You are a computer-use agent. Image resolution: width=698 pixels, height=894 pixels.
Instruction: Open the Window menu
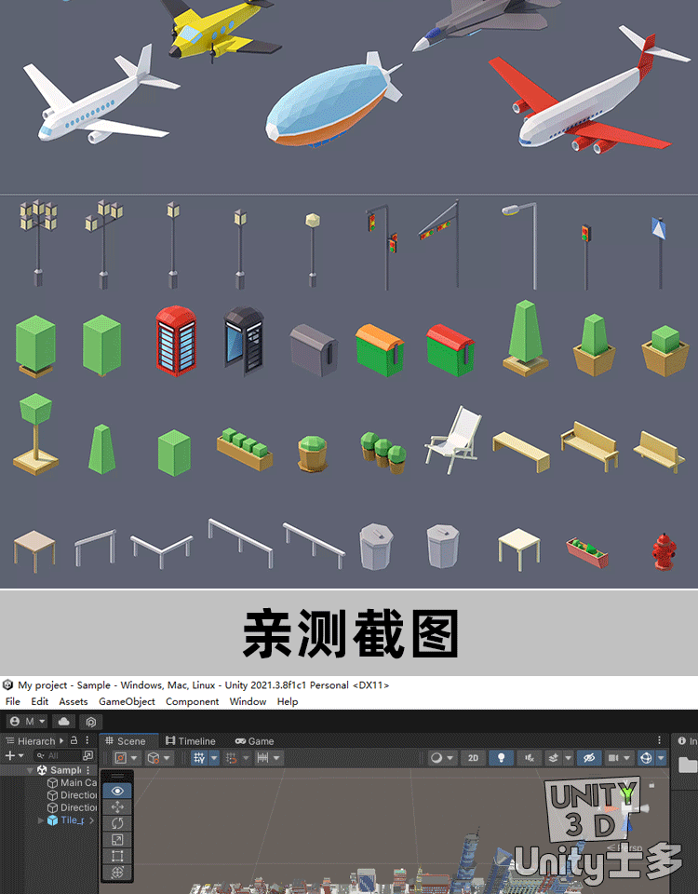[248, 701]
